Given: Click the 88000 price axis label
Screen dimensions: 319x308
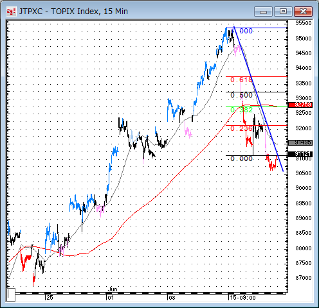Looking at the screenshot, I should [x=304, y=248].
